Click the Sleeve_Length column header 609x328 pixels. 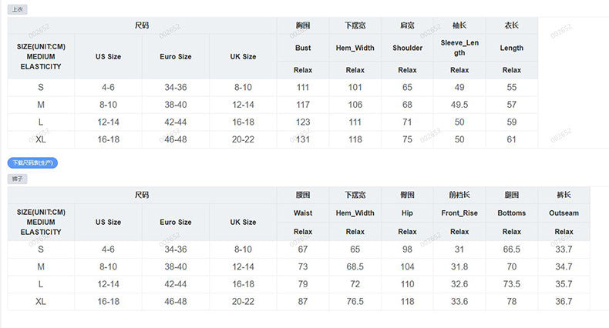click(x=459, y=48)
